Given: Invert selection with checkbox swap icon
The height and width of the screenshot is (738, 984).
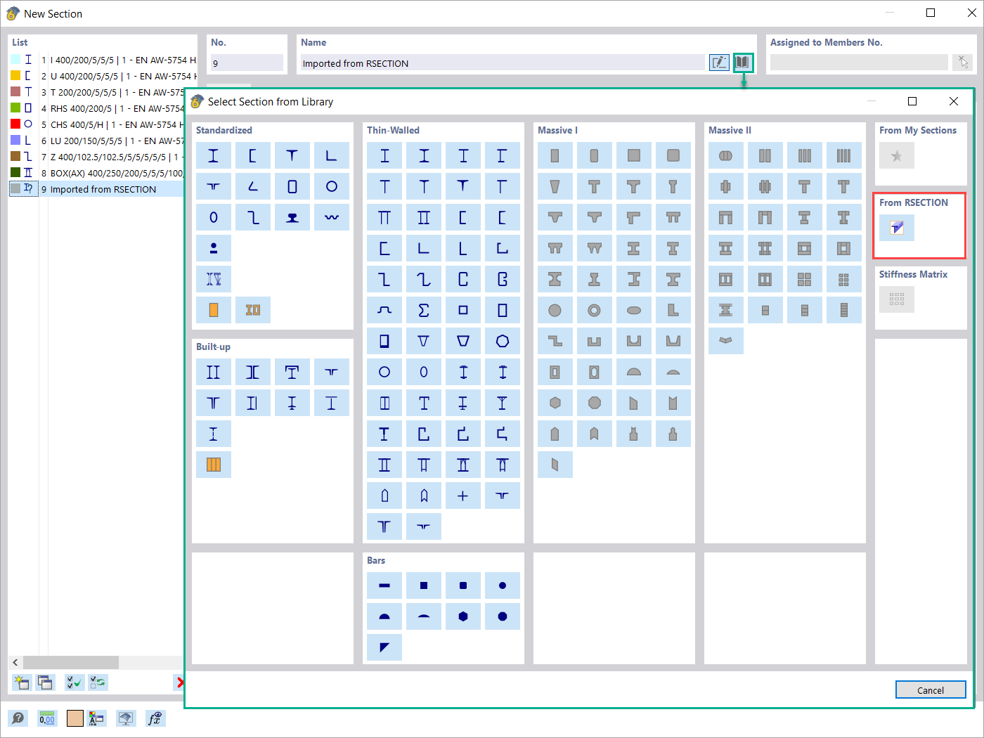Looking at the screenshot, I should pyautogui.click(x=98, y=682).
